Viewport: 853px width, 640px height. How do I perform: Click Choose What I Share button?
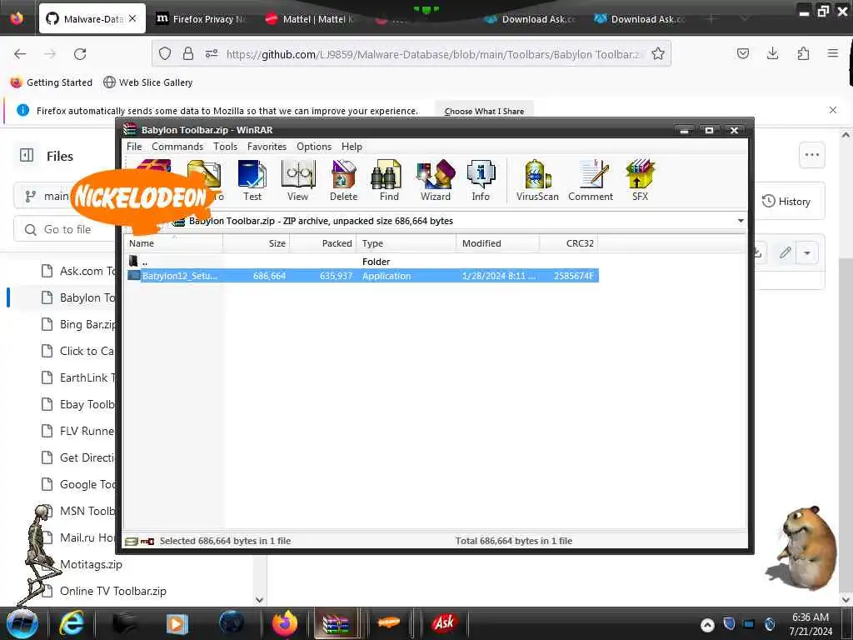pos(484,111)
